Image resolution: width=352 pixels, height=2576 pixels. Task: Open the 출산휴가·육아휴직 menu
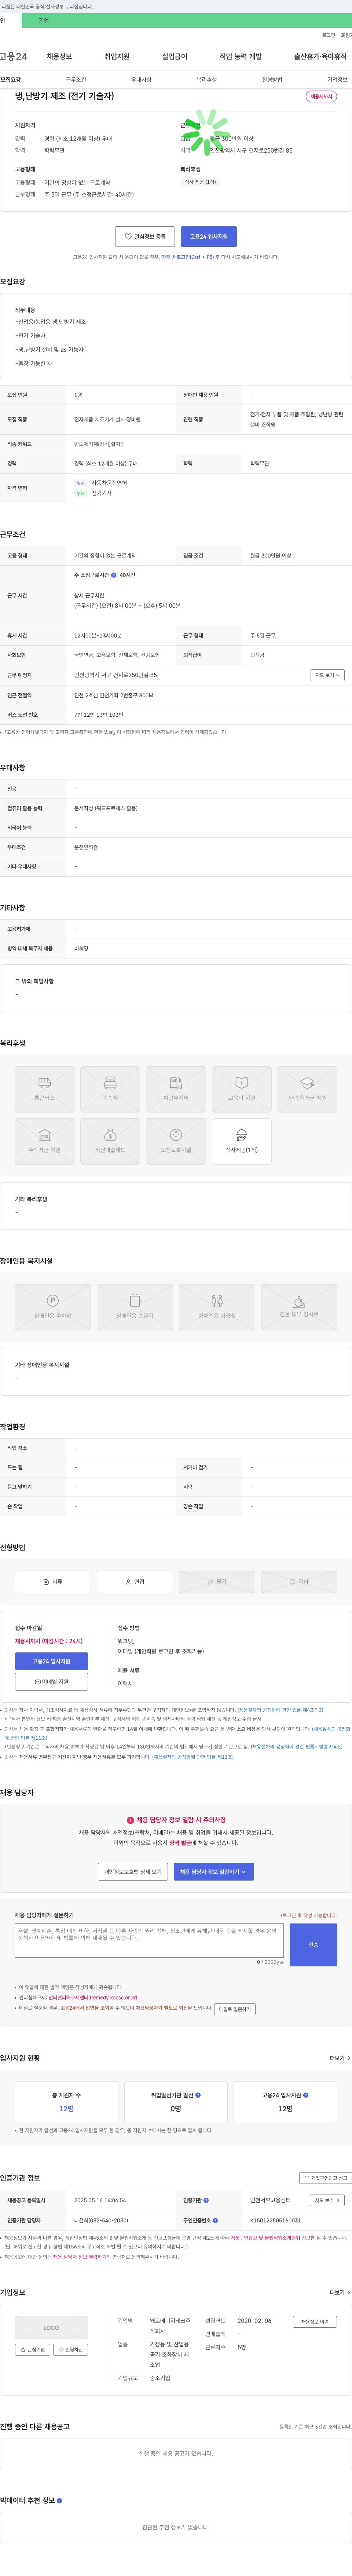pos(320,56)
